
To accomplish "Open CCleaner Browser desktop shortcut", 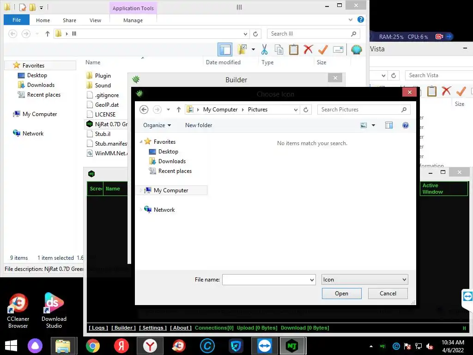I will pos(18,311).
